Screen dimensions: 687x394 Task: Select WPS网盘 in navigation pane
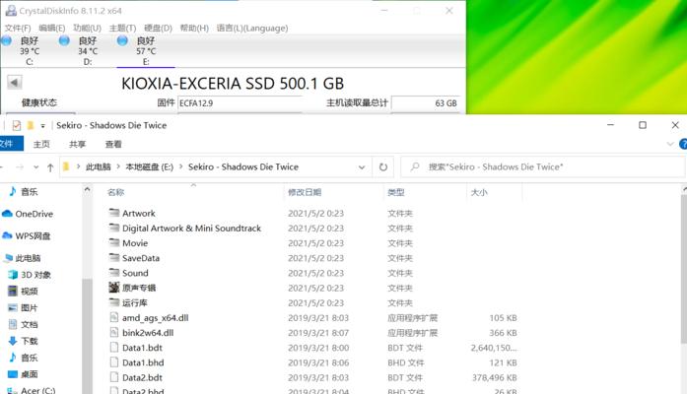click(27, 235)
